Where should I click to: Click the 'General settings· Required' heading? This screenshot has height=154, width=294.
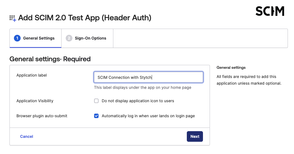(x=50, y=59)
